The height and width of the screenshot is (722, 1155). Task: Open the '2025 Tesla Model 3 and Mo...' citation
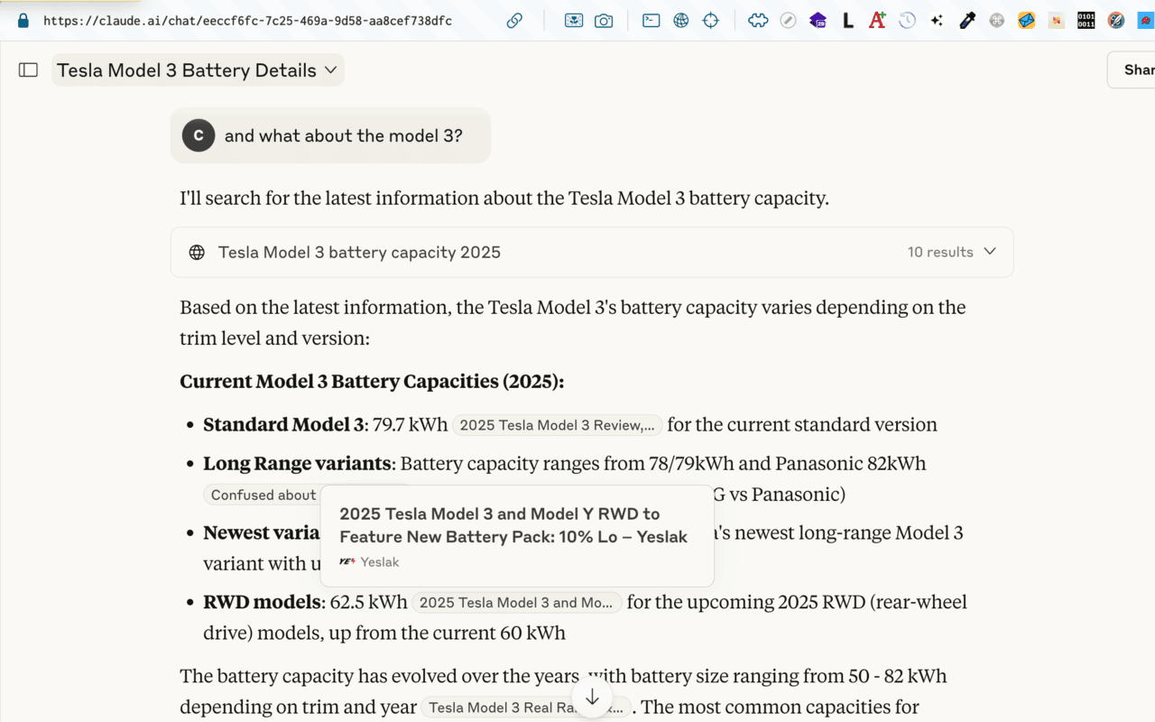click(x=516, y=603)
